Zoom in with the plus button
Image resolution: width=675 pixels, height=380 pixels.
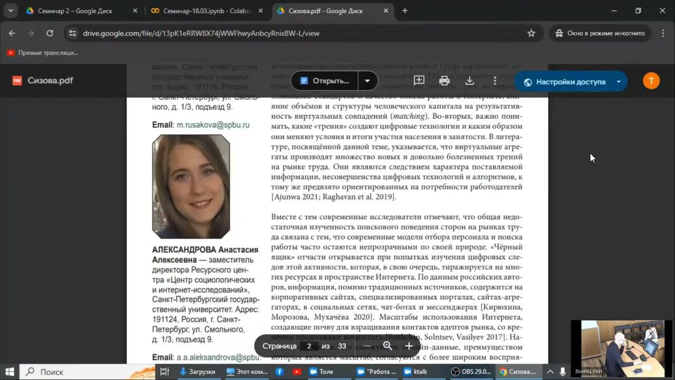pyautogui.click(x=409, y=346)
